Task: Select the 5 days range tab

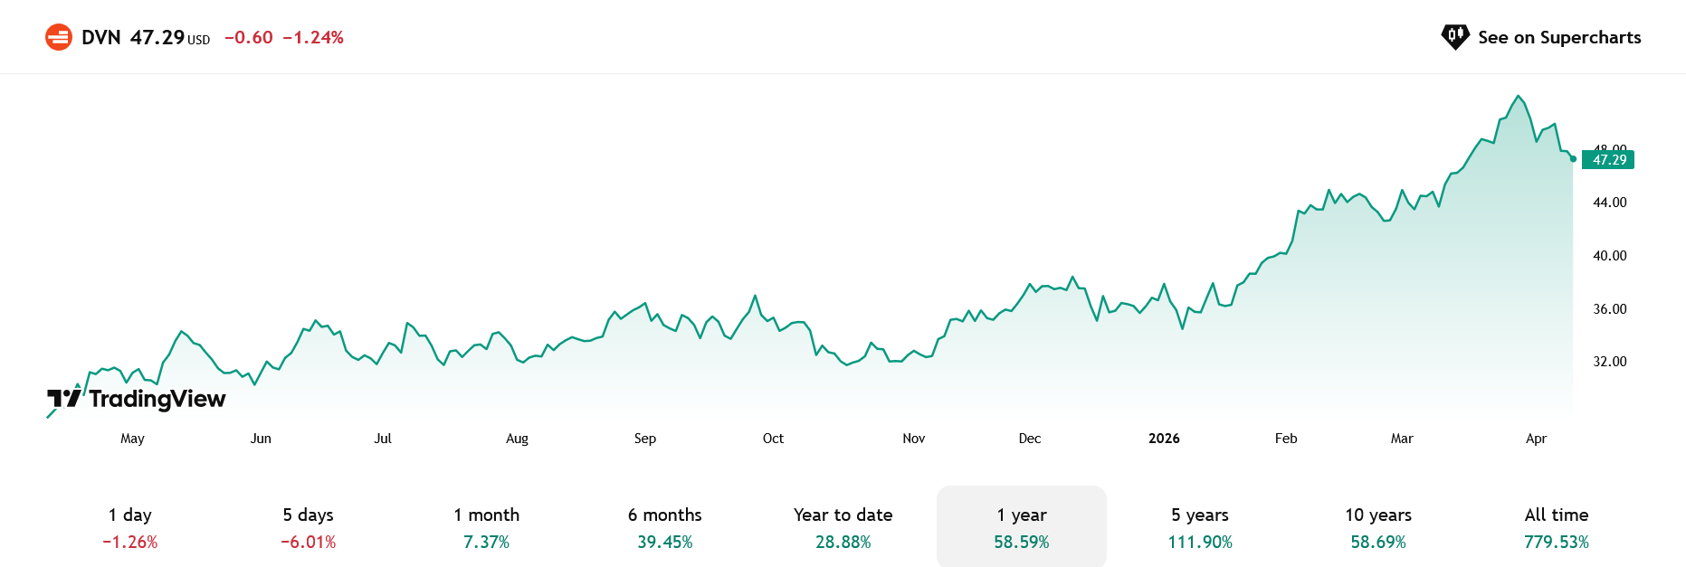Action: click(309, 527)
